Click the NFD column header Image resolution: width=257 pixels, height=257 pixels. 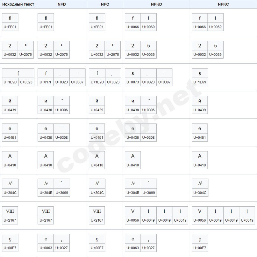pos(62,4)
